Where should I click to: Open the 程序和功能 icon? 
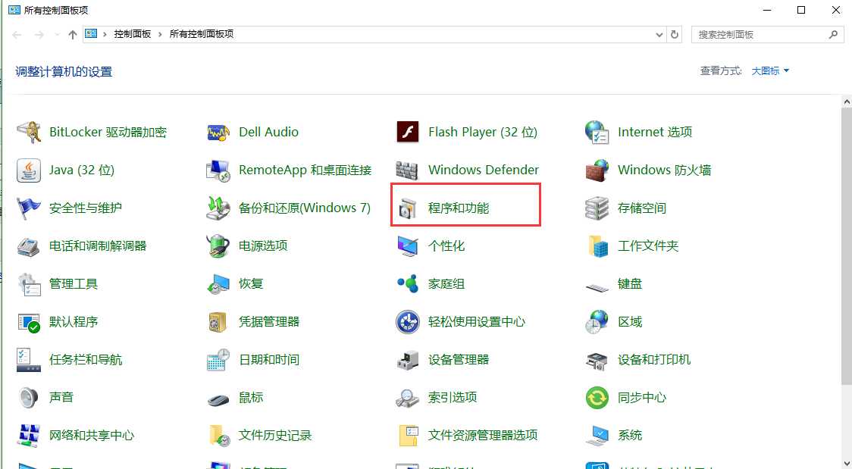[x=408, y=208]
